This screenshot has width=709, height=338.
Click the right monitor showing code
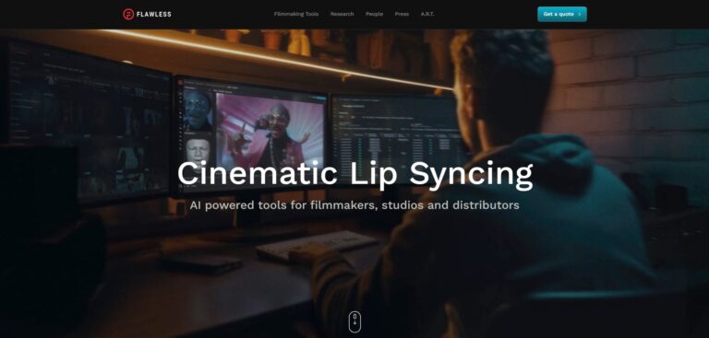[x=398, y=135]
